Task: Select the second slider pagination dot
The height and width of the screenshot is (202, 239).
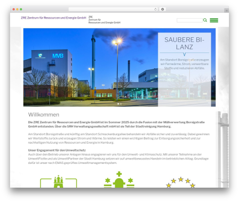Action: tap(121, 104)
